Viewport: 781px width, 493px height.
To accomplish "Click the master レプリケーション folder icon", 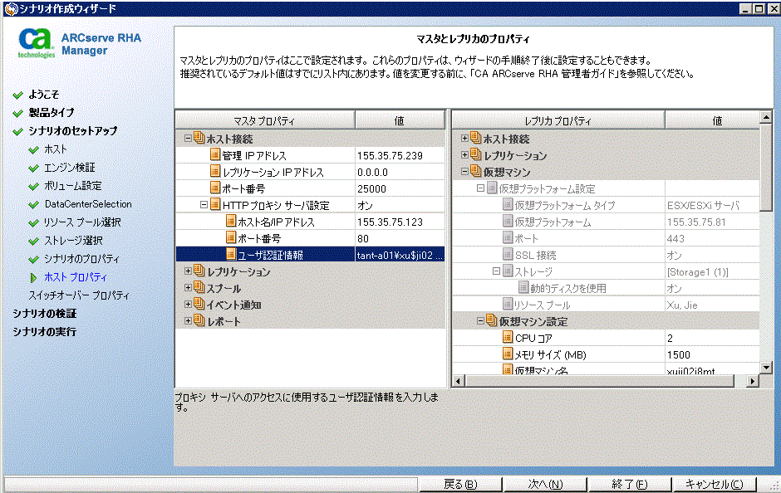I will (x=199, y=271).
